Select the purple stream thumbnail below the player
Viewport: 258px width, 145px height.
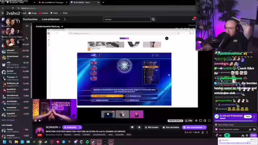pos(137,114)
